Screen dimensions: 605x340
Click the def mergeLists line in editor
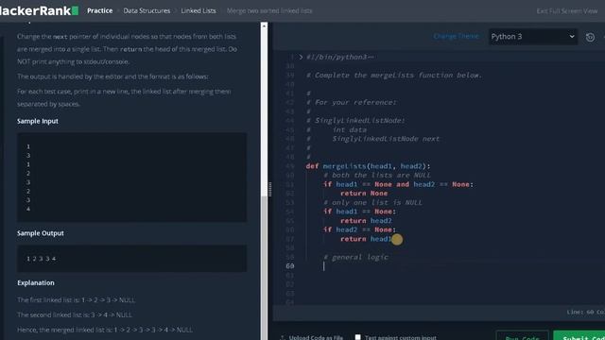(x=368, y=166)
